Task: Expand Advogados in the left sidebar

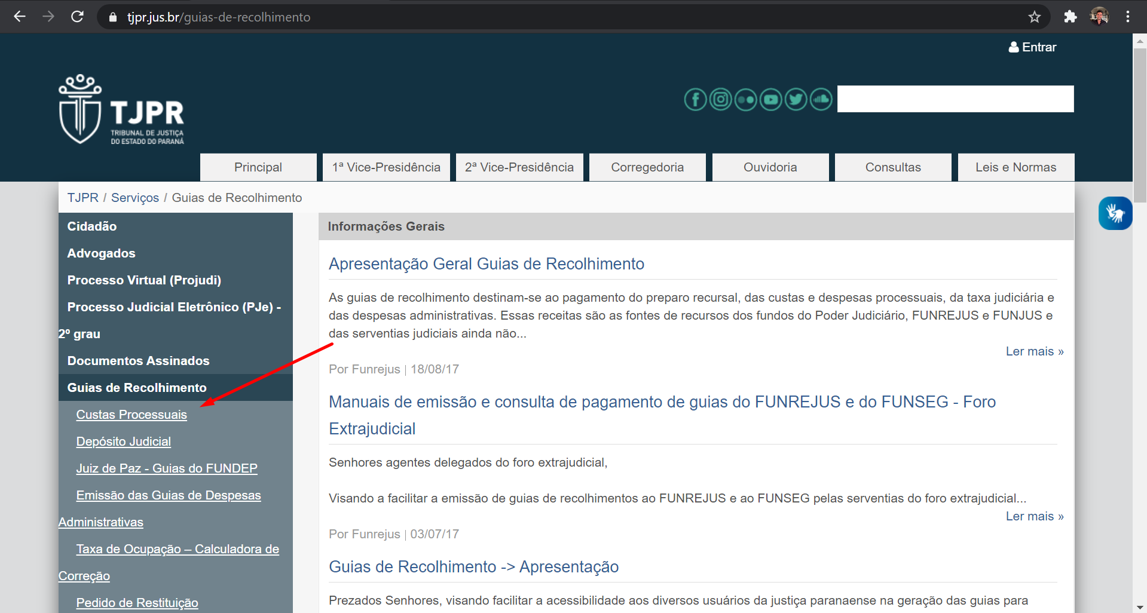Action: (101, 253)
